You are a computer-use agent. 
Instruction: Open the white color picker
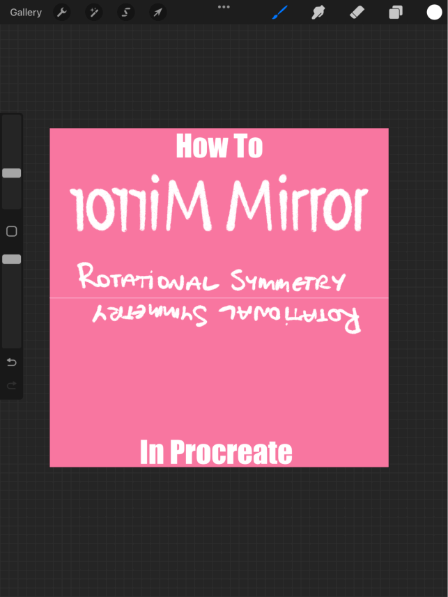pos(434,12)
